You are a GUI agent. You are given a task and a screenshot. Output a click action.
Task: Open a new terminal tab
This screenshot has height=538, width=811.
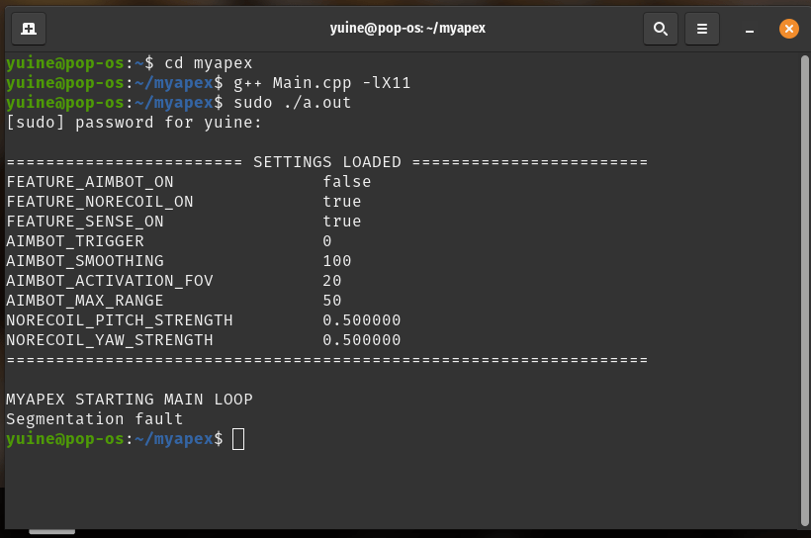[x=29, y=29]
